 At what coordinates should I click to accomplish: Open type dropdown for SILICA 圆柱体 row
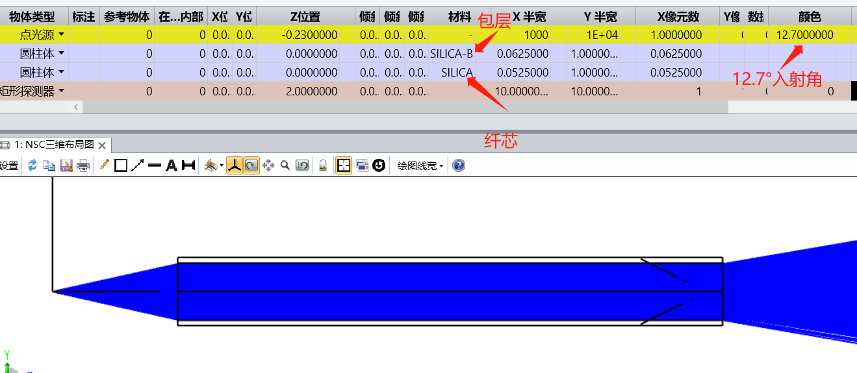[x=62, y=72]
